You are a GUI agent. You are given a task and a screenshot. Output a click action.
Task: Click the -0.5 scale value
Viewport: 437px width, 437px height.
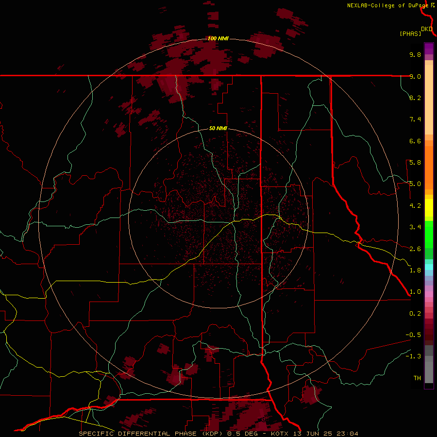click(413, 335)
